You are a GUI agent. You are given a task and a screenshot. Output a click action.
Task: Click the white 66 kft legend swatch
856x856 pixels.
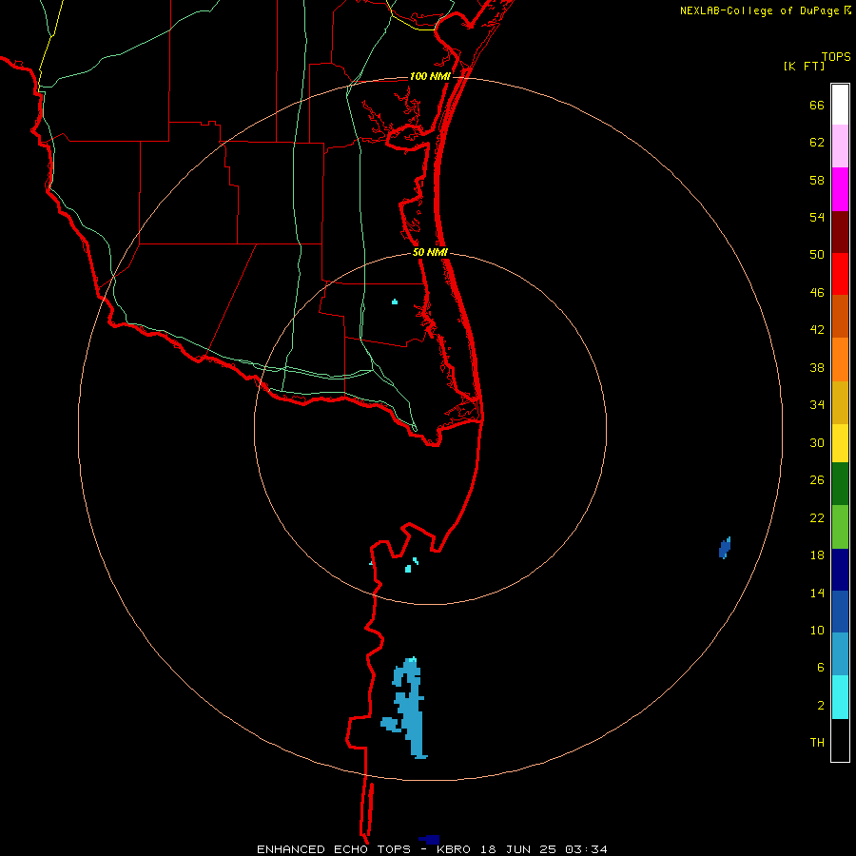point(840,105)
